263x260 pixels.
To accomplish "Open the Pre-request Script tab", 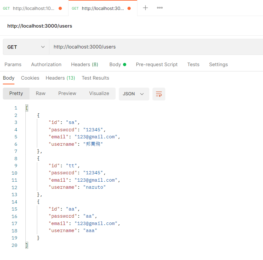I will 157,65.
